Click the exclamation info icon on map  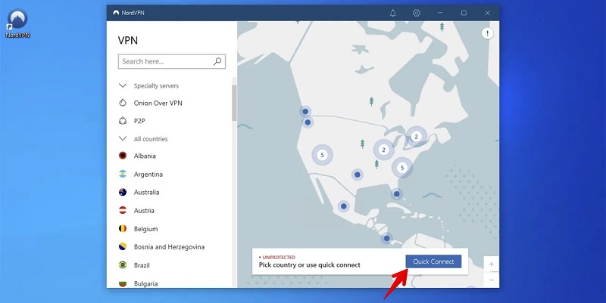coord(488,33)
